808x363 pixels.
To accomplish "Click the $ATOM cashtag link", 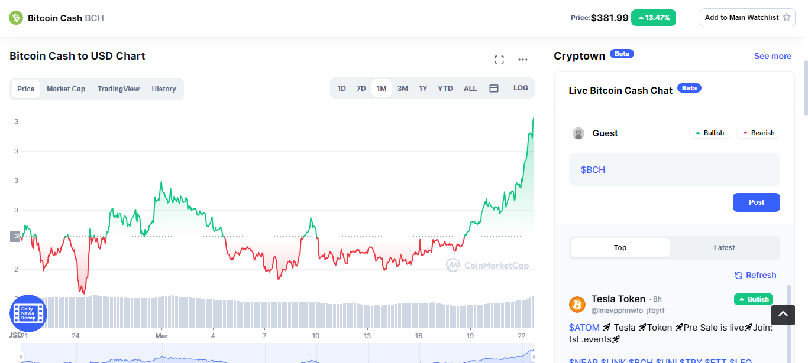I will click(x=584, y=328).
